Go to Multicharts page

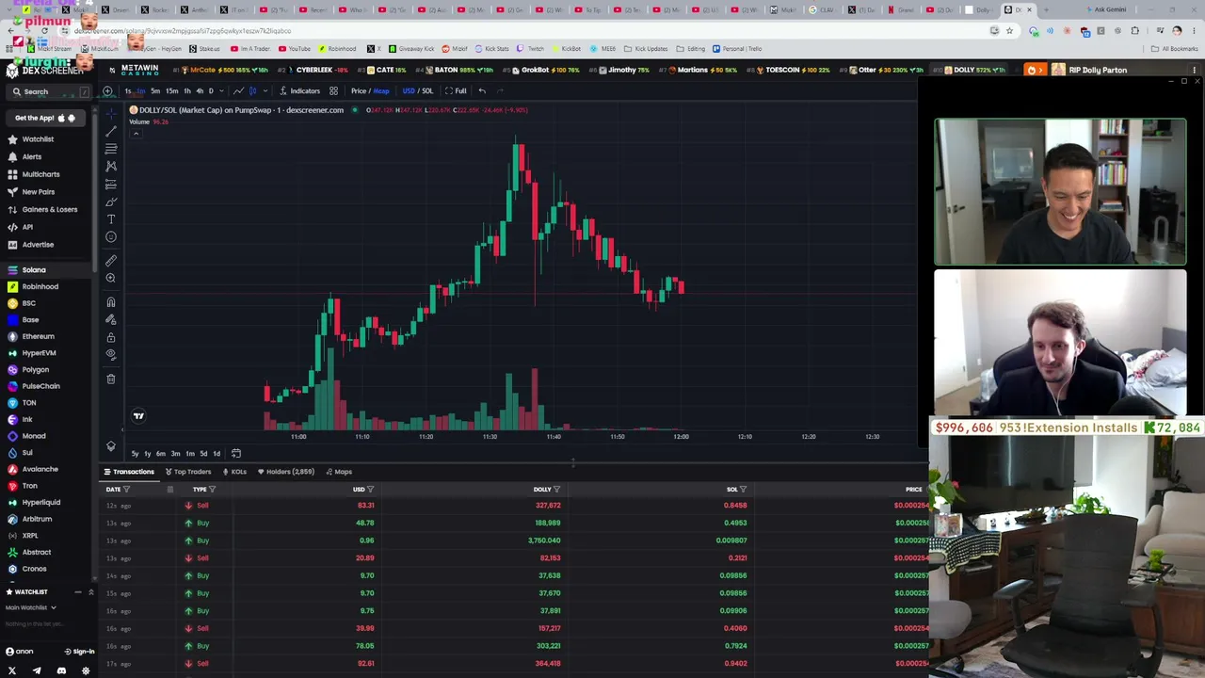click(x=40, y=174)
